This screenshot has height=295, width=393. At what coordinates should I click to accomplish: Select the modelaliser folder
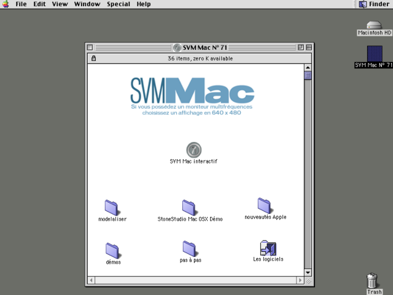tap(112, 208)
